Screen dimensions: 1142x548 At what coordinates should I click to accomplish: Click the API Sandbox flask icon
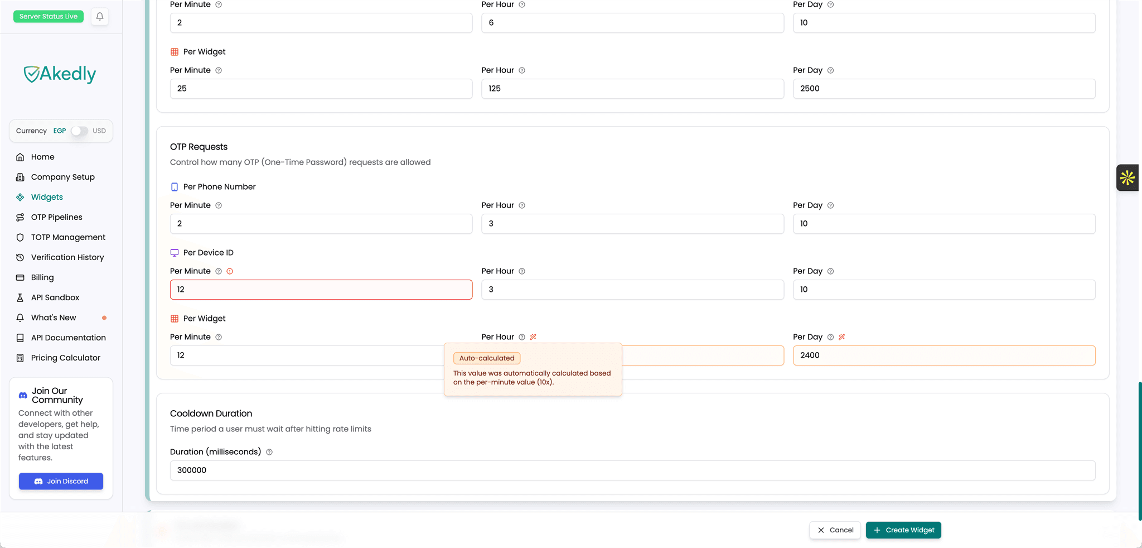click(20, 297)
